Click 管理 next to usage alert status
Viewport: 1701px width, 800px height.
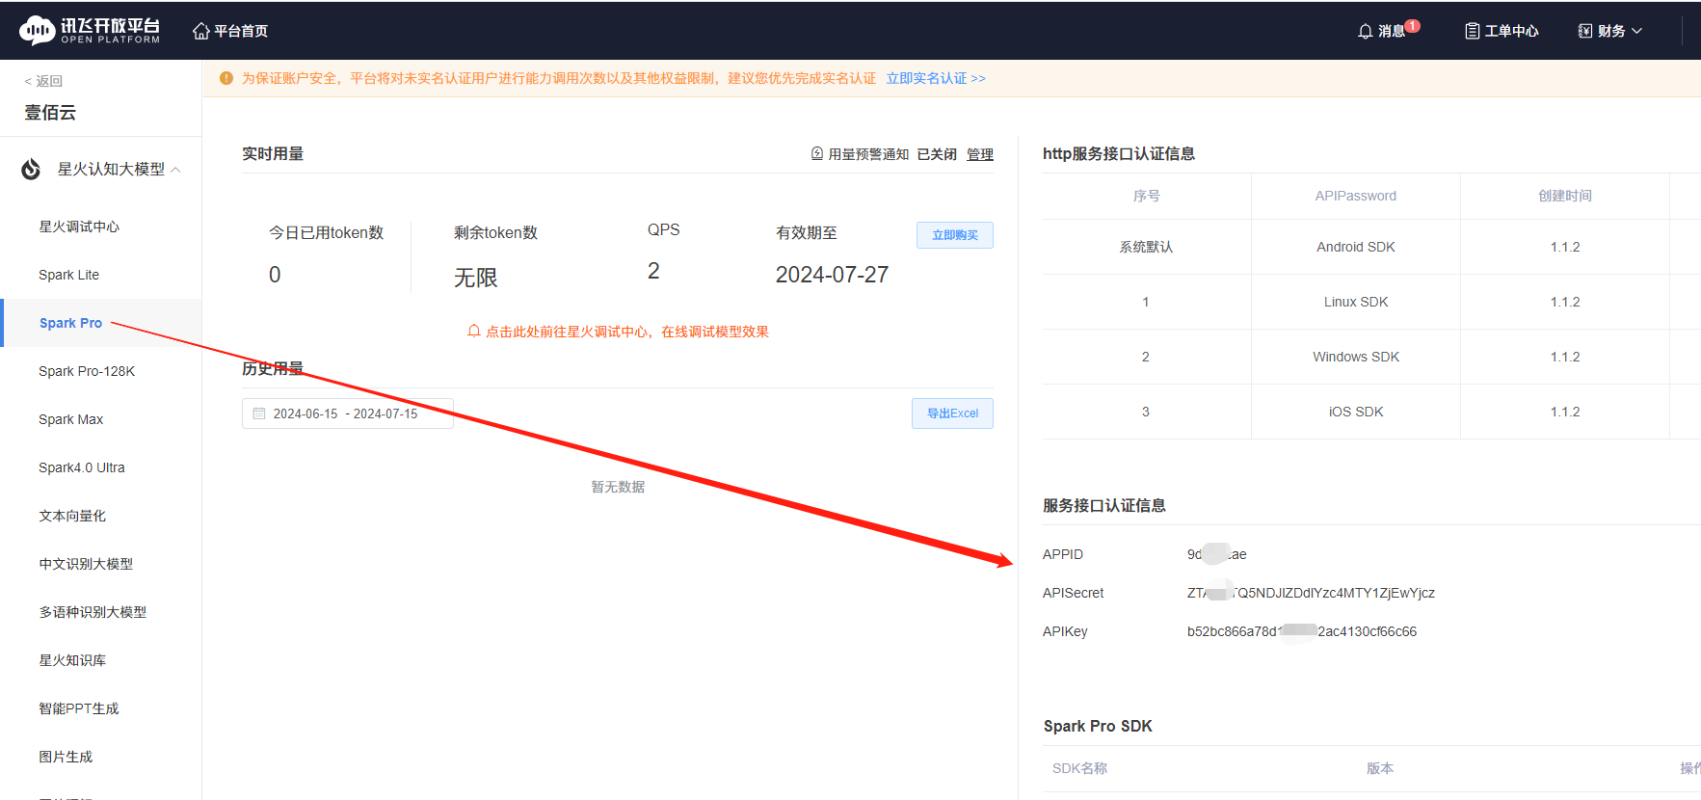click(979, 154)
